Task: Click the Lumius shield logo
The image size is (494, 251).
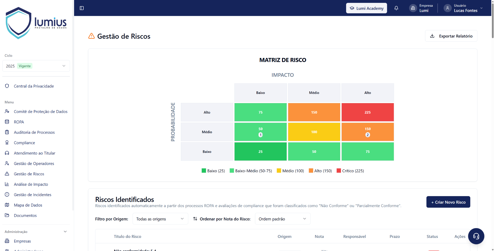Action: pos(19,23)
